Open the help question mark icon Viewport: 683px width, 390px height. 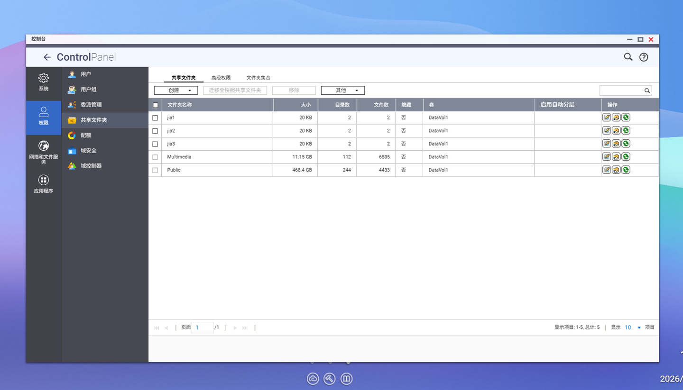(644, 57)
